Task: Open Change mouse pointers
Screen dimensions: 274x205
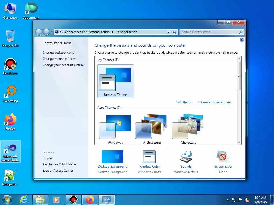Action: click(x=59, y=58)
